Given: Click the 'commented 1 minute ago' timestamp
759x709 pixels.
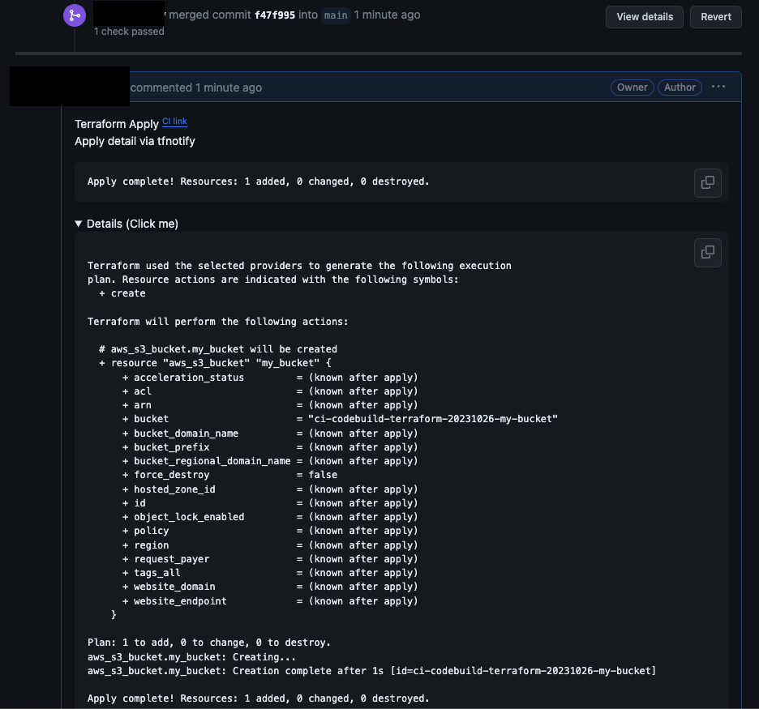Looking at the screenshot, I should (x=196, y=88).
